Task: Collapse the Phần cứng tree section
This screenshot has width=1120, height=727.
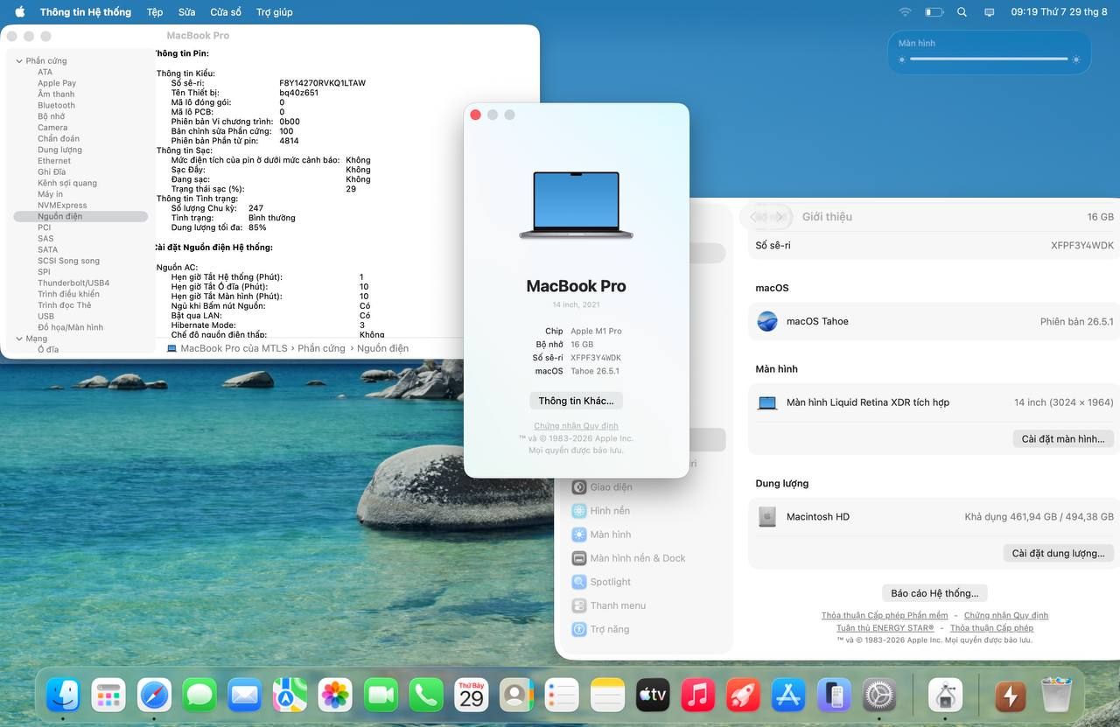Action: pos(19,61)
